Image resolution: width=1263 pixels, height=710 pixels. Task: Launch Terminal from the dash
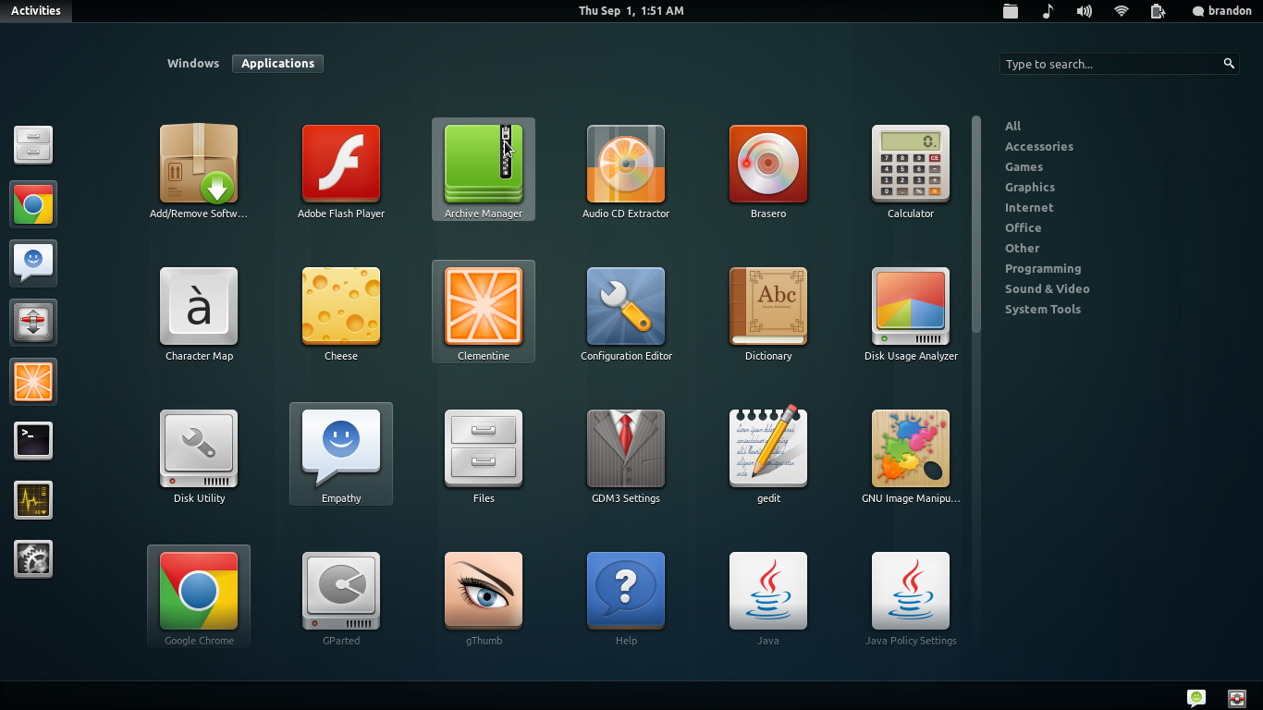(x=33, y=441)
